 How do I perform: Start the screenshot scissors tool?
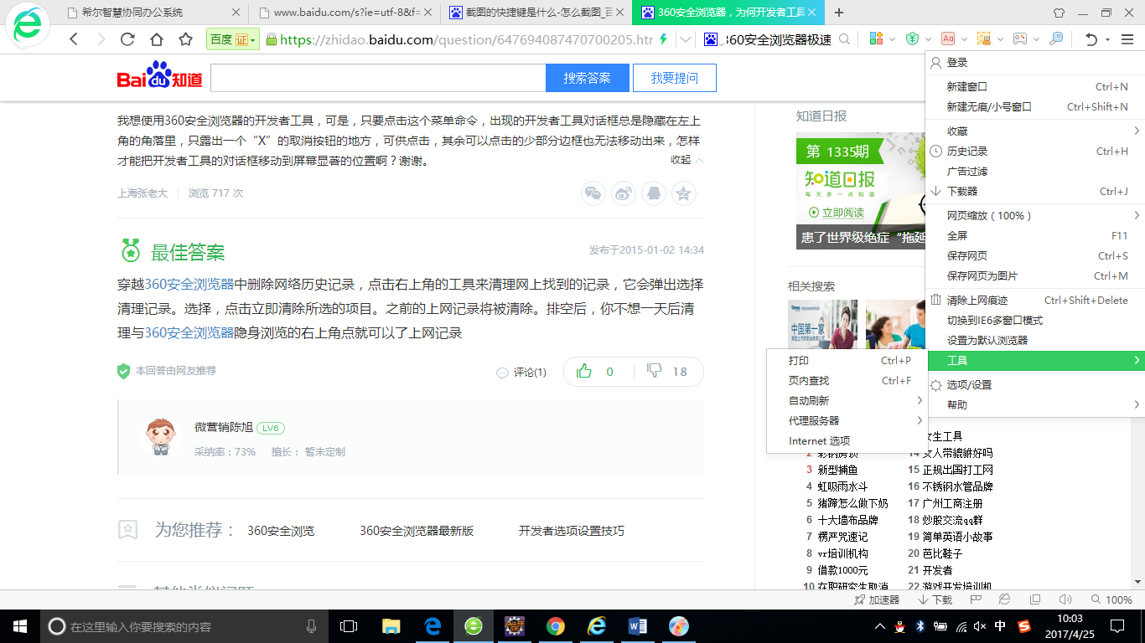pyautogui.click(x=984, y=39)
